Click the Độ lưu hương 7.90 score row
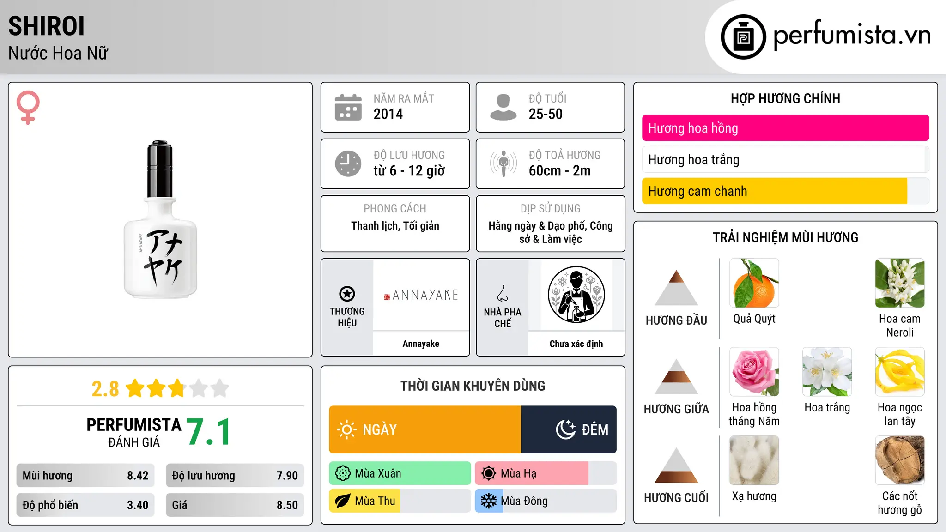Screen dimensions: 946x532 (235, 476)
